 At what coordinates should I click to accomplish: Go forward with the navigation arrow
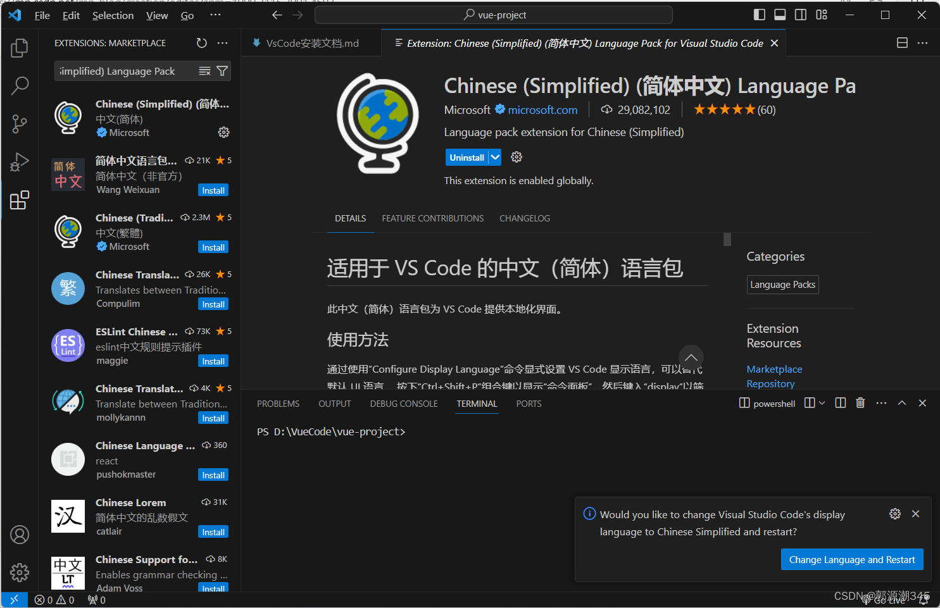click(x=298, y=15)
